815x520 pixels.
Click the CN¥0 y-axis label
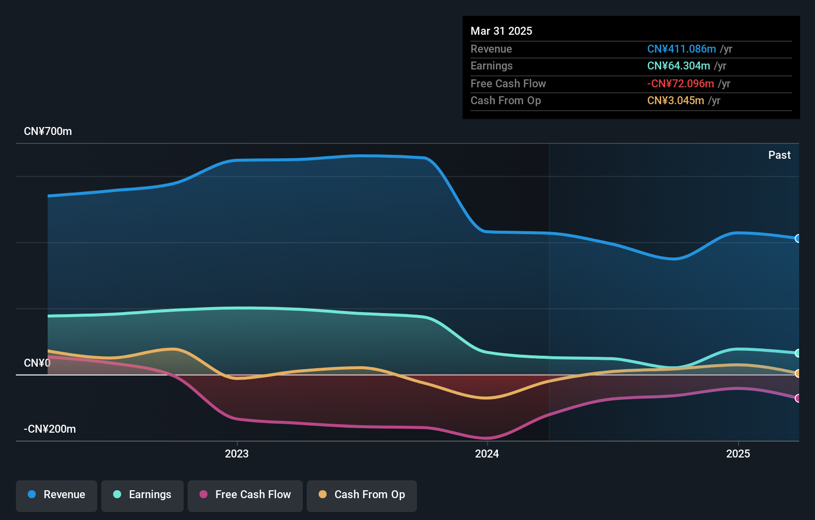(x=37, y=363)
